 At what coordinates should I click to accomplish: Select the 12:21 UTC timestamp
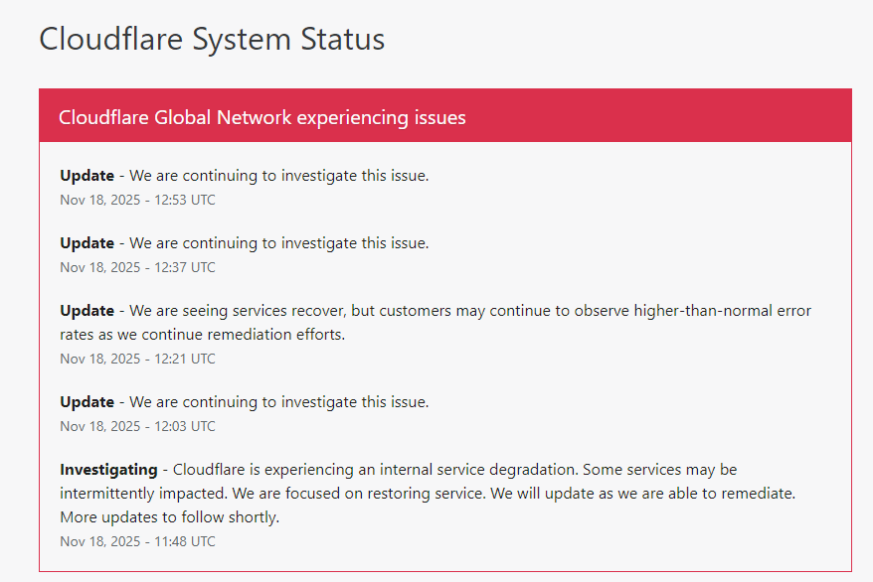point(137,359)
